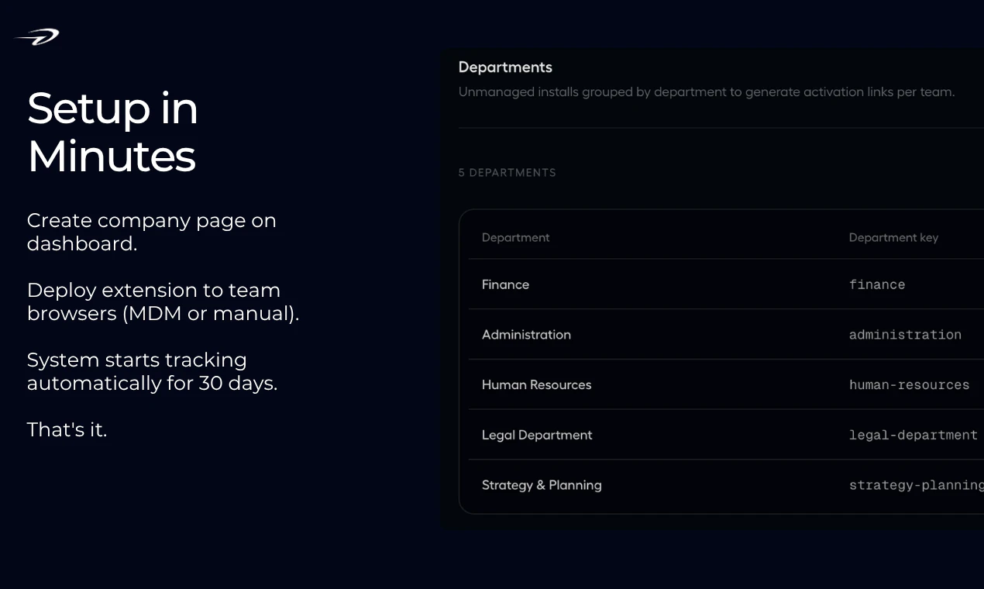Click the human-resources department key
984x589 pixels.
pyautogui.click(x=909, y=384)
